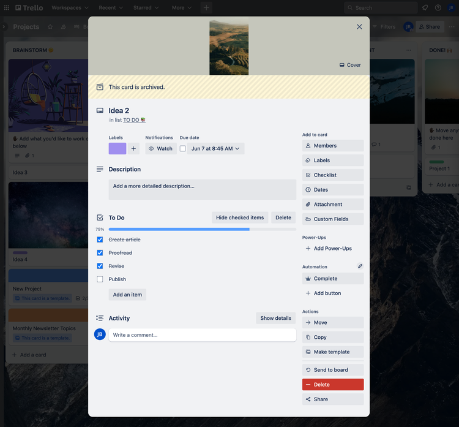
Task: Open the Starred menu
Action: pyautogui.click(x=146, y=8)
